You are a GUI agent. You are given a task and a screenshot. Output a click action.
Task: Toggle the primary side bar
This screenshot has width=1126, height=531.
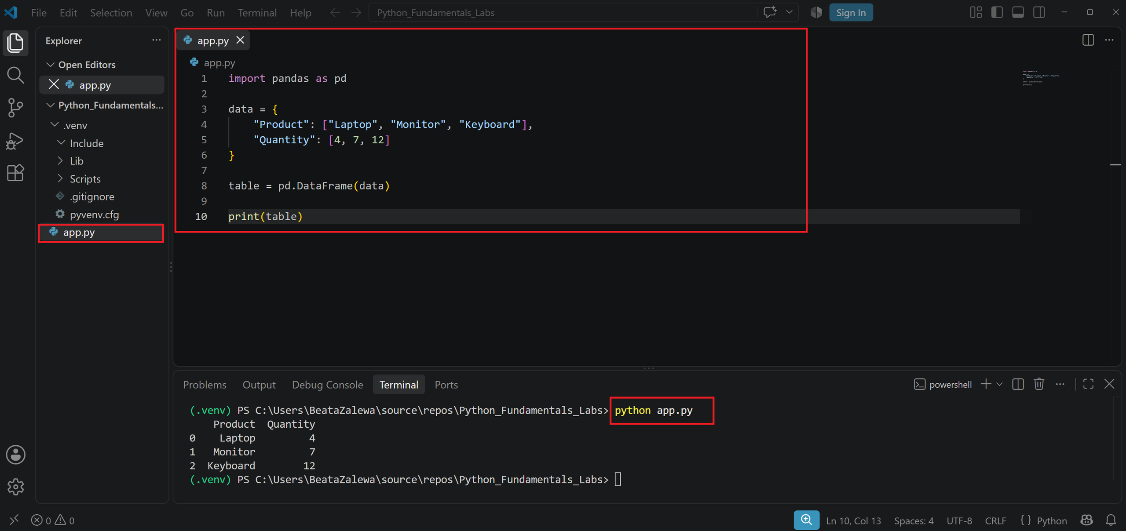[997, 12]
